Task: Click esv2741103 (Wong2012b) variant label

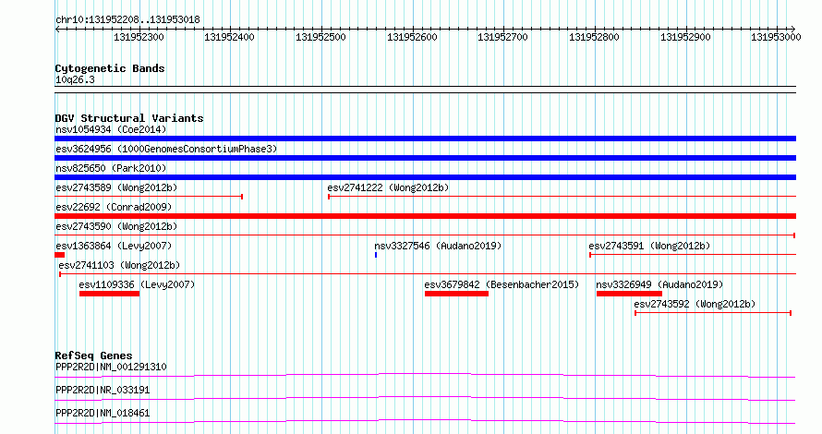Action: click(119, 265)
